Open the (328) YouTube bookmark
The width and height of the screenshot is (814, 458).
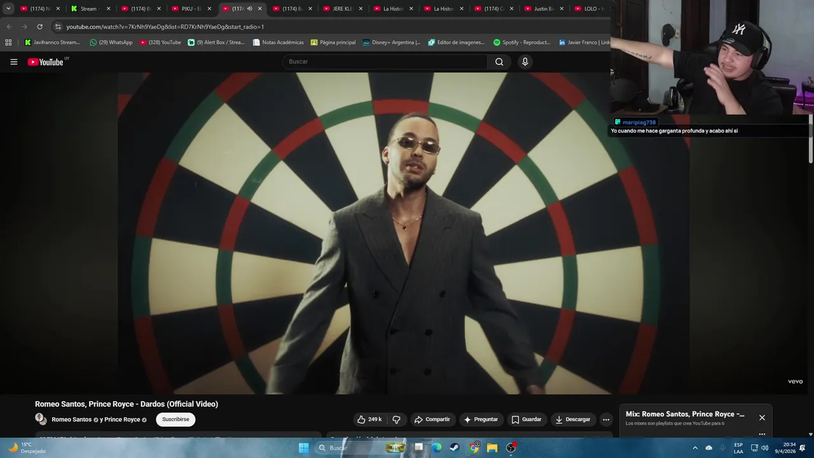point(160,43)
